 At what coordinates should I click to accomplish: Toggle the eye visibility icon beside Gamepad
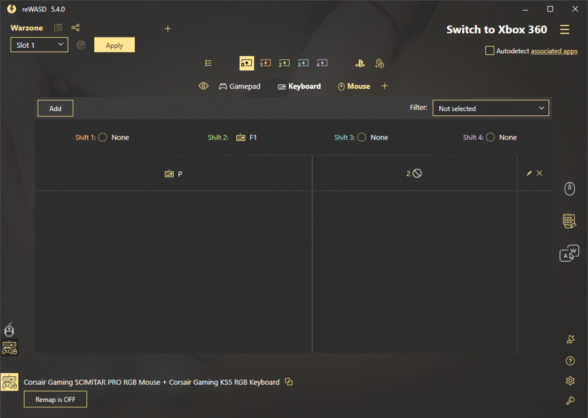[204, 86]
